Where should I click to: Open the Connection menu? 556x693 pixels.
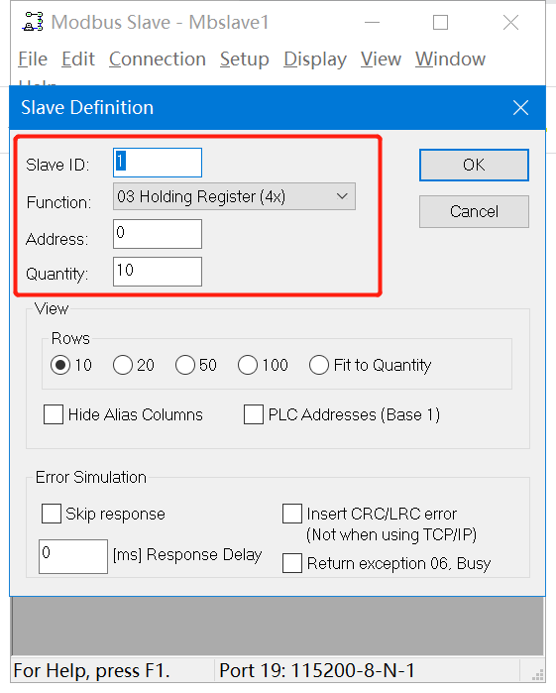pos(158,58)
